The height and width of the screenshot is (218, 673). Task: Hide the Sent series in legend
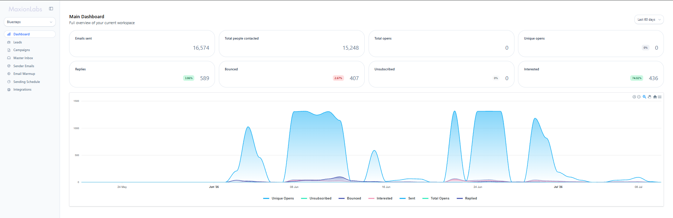(x=407, y=198)
